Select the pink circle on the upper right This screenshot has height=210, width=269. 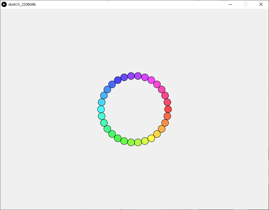pyautogui.click(x=162, y=89)
